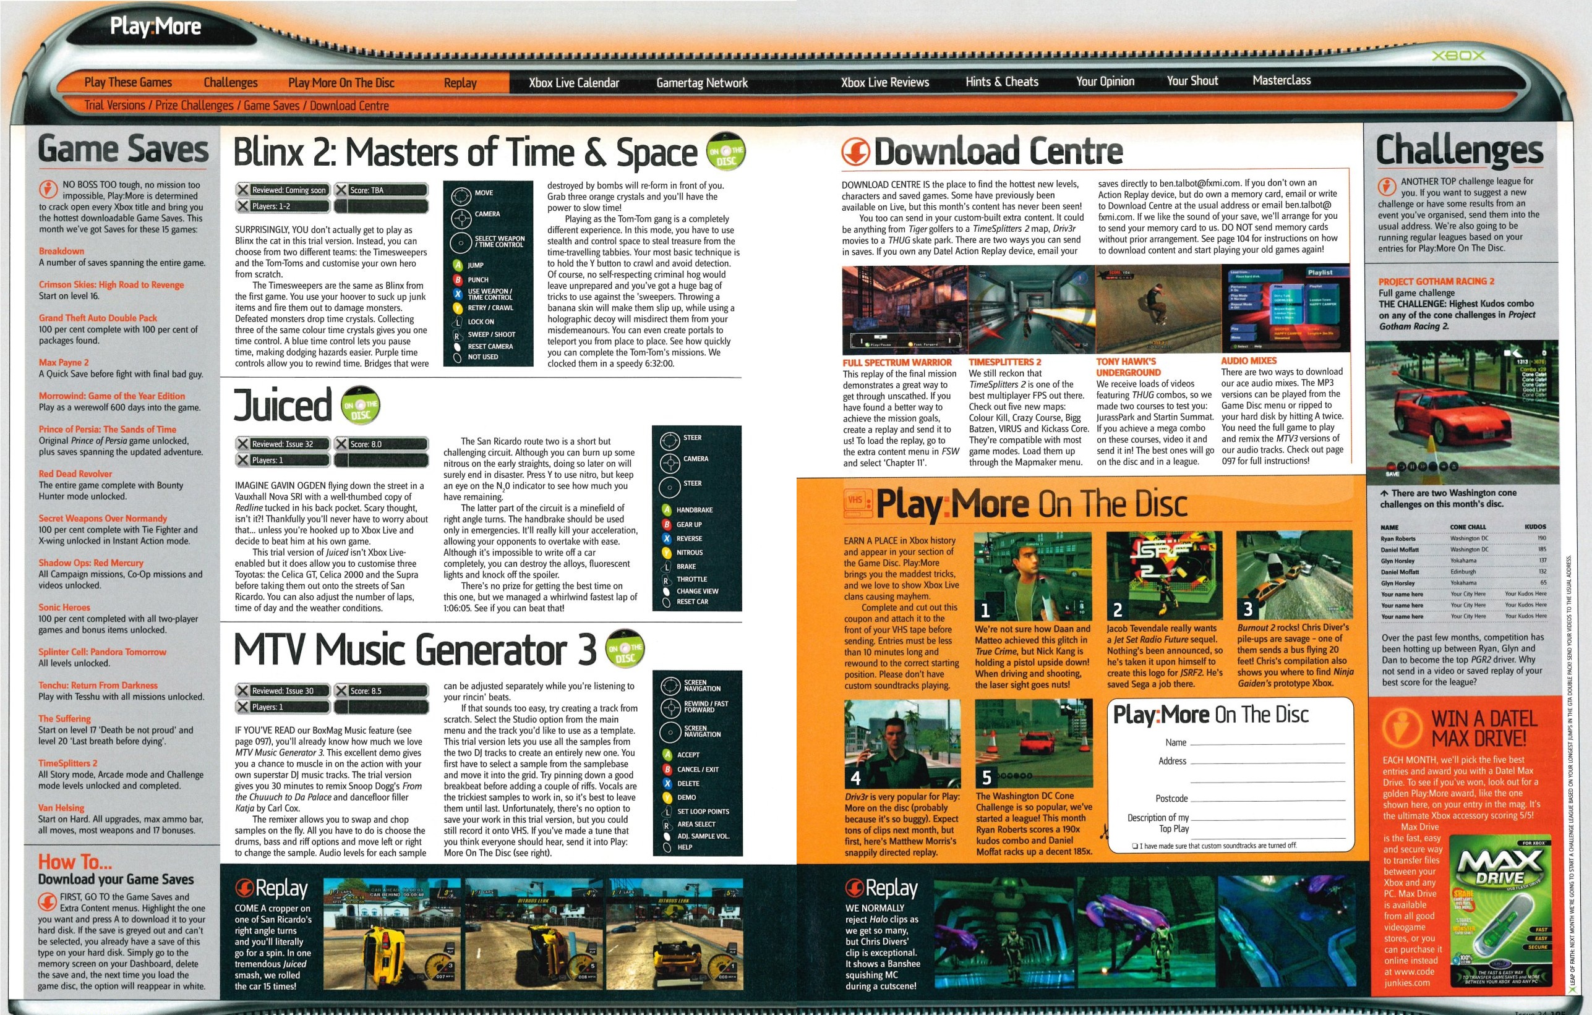Viewport: 1592px width, 1015px height.
Task: Click the blue X Reverse button icon
Action: point(666,538)
